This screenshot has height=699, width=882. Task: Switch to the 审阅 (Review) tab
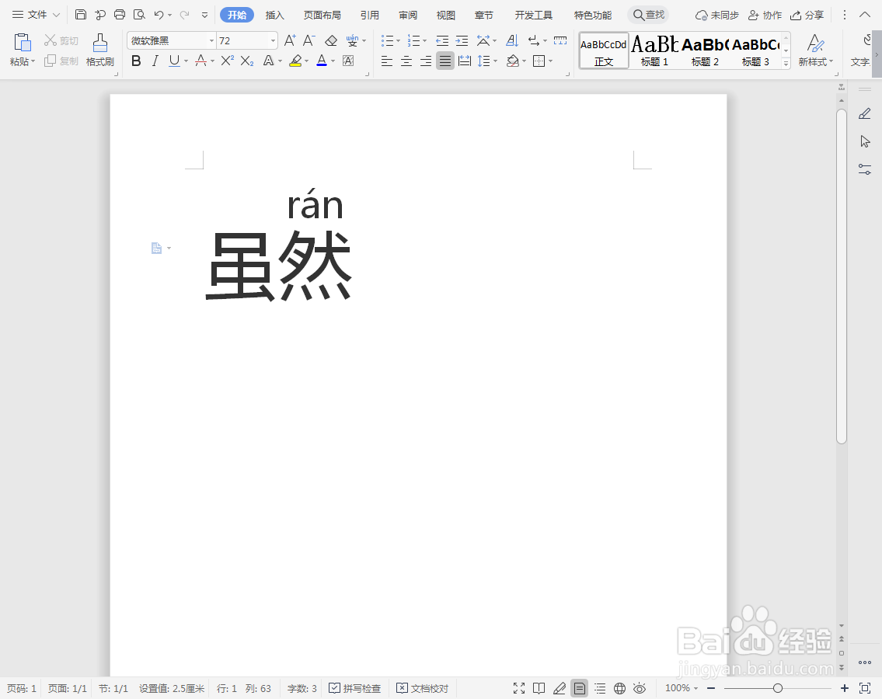408,16
